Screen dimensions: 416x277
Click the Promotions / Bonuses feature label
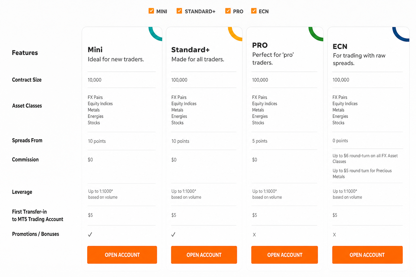[x=35, y=234]
